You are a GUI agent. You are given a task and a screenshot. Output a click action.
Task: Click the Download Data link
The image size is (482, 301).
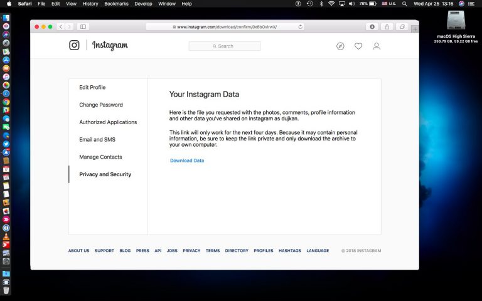(x=187, y=161)
